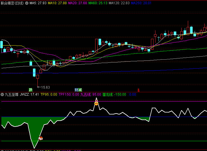
Task: Click the orange signal icon at indicator peak
Action: [x=96, y=104]
